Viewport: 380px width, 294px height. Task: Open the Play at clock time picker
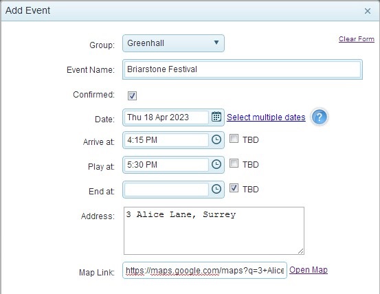(x=216, y=164)
